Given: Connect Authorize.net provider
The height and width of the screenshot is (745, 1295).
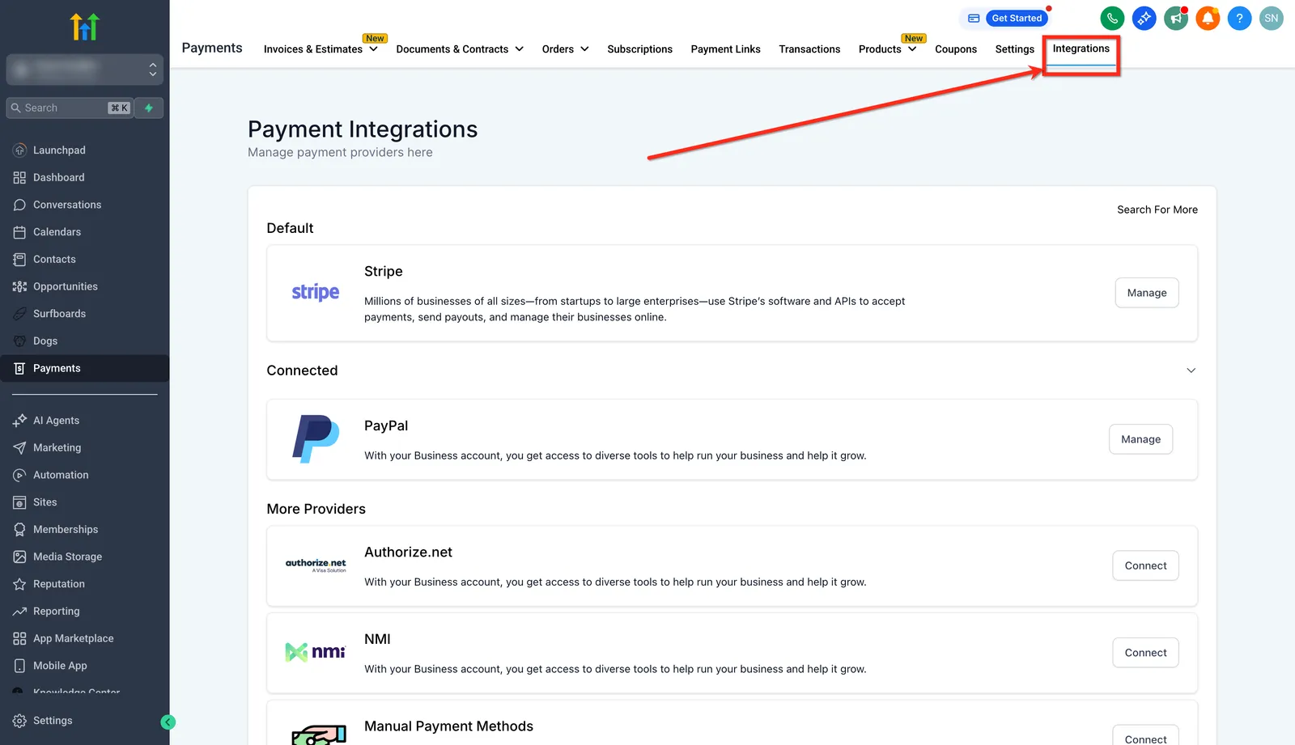Looking at the screenshot, I should 1145,565.
